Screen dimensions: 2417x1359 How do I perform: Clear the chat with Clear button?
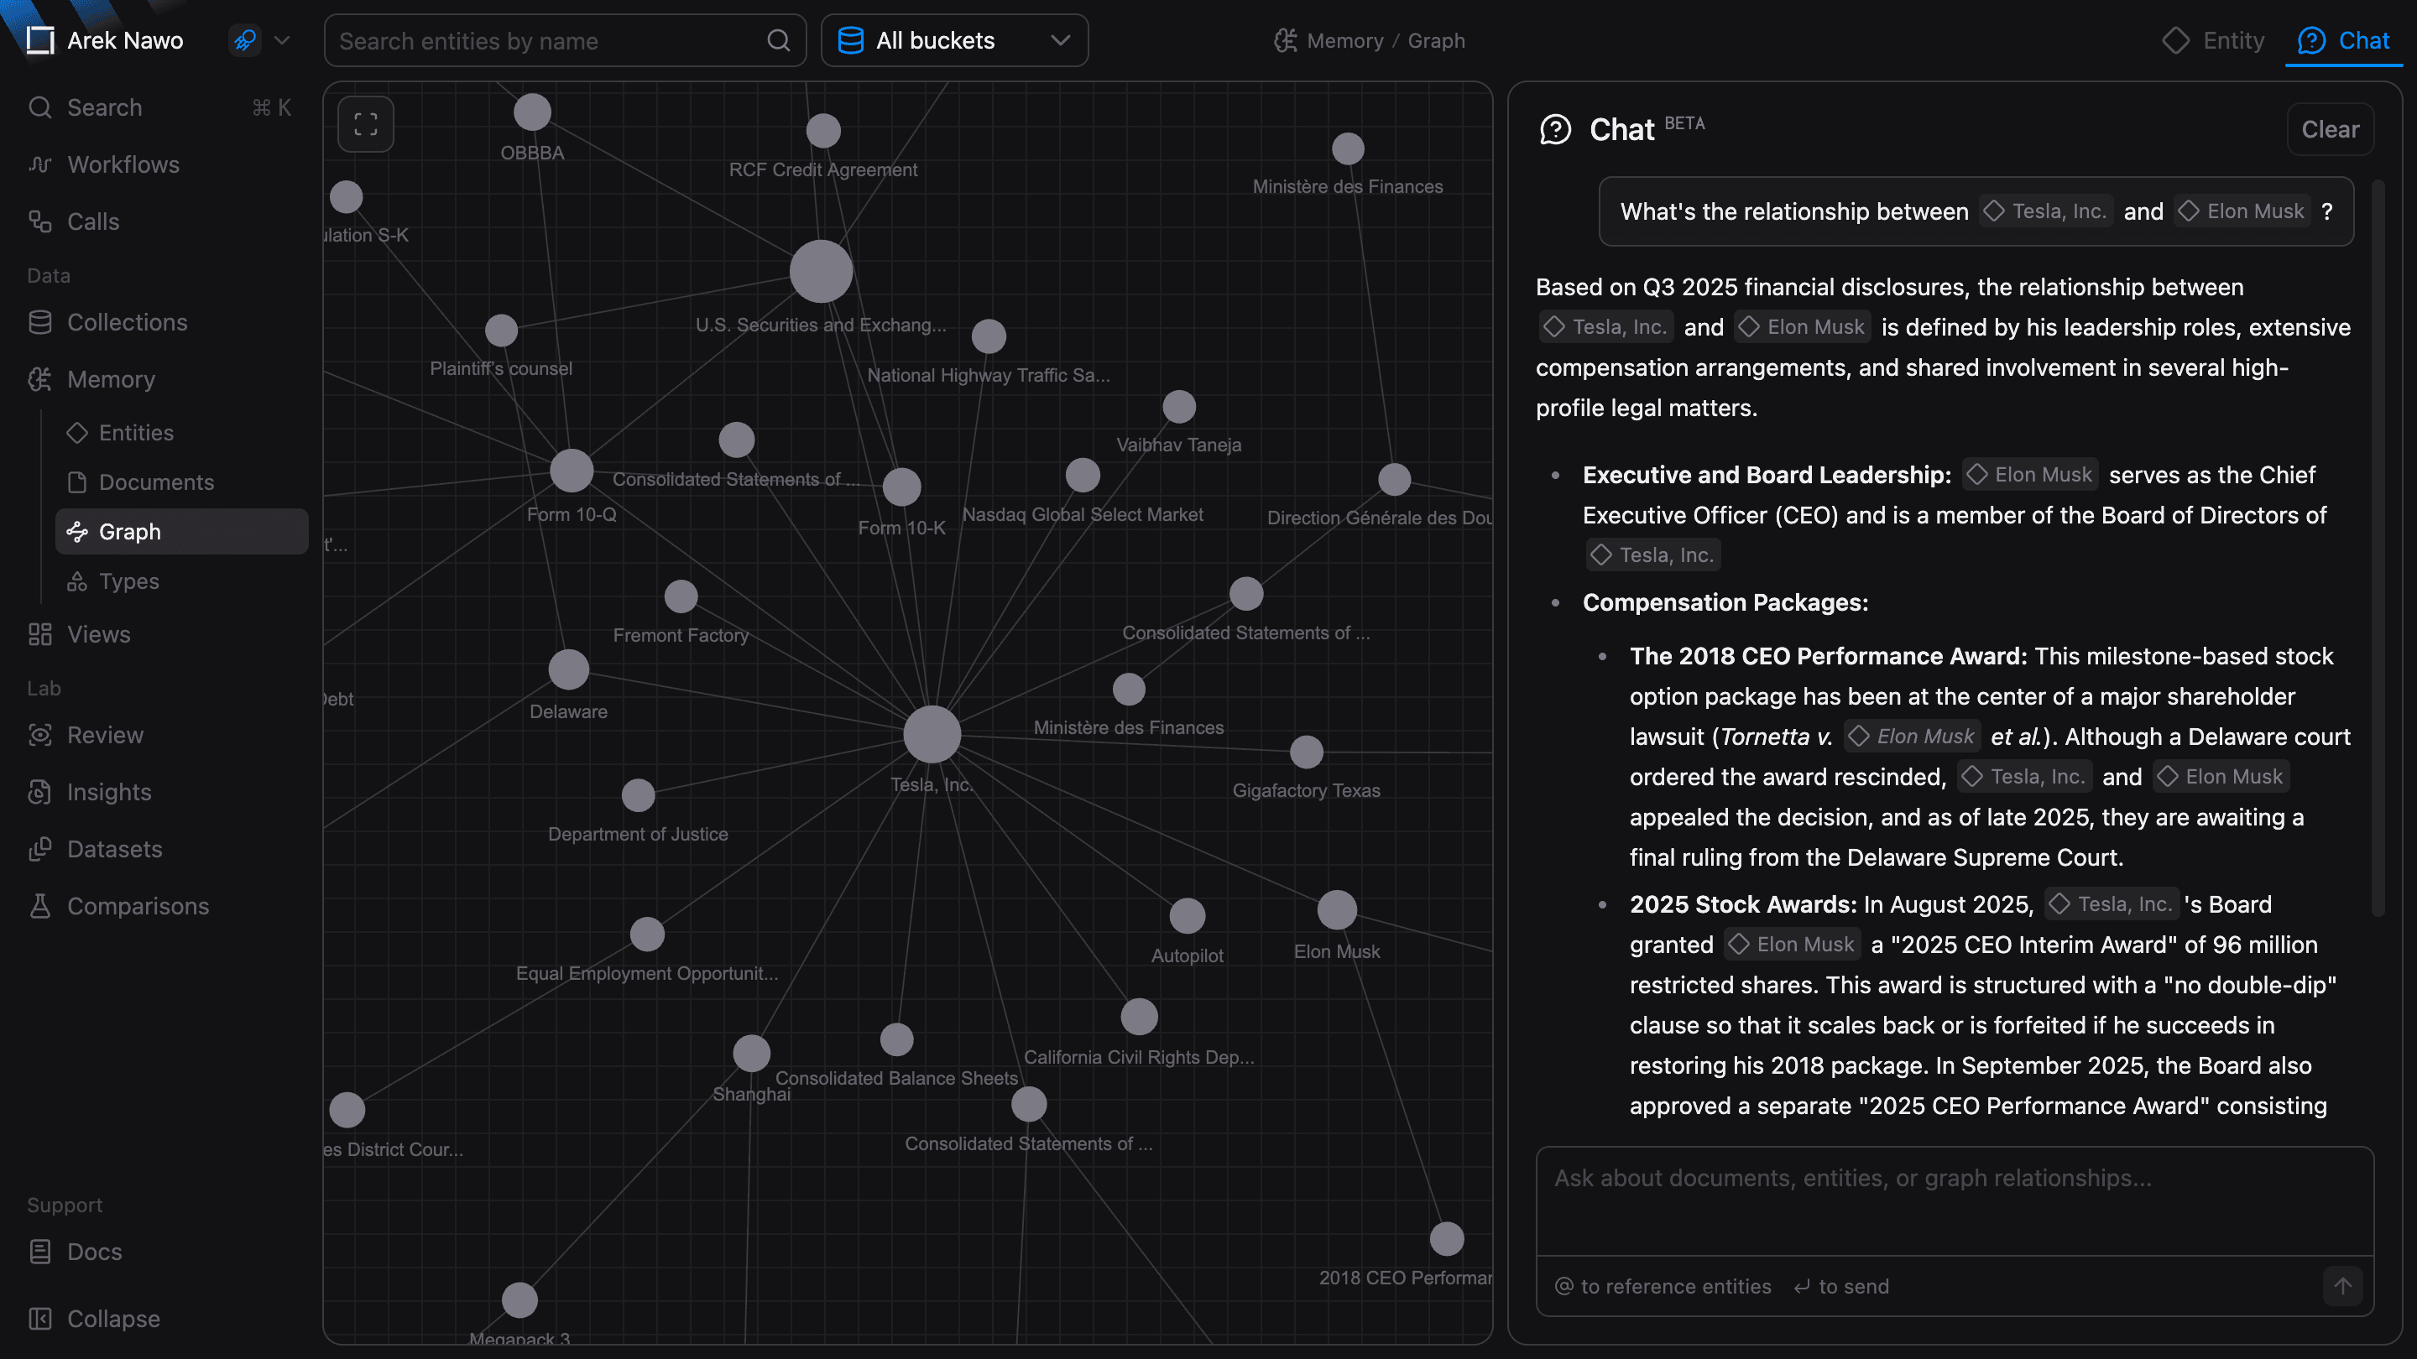(x=2330, y=129)
